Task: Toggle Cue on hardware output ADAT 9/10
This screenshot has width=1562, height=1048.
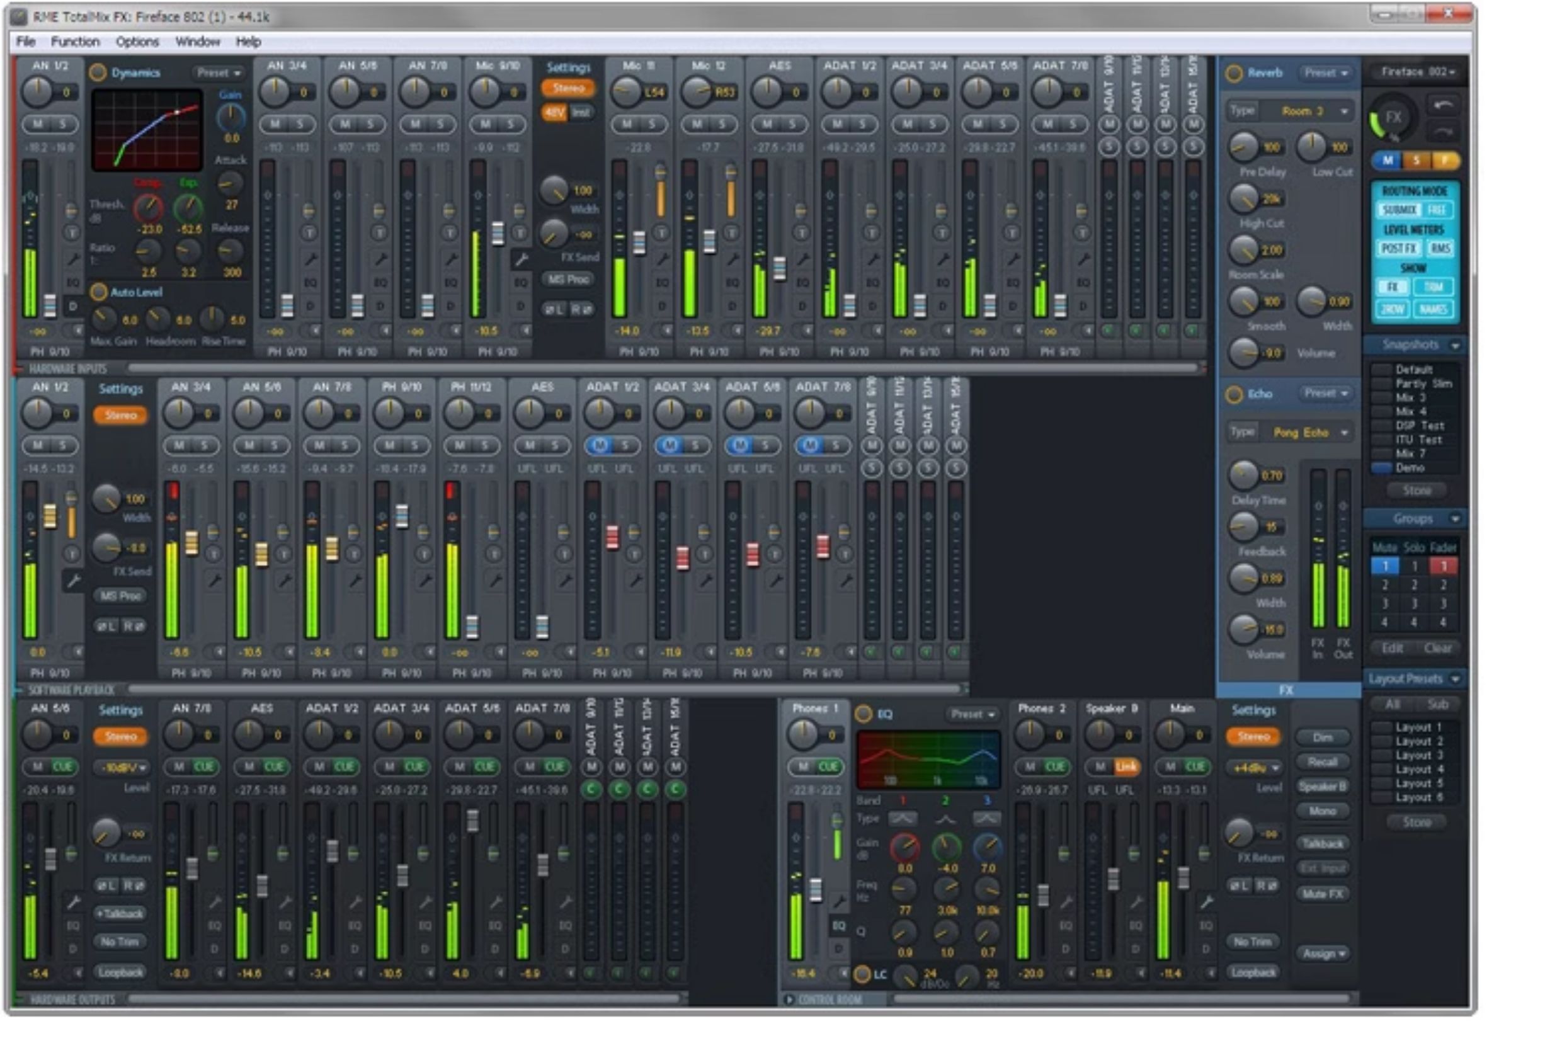Action: (591, 789)
